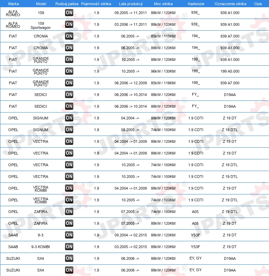Screen dimensions: 269x276
Task: Click ON icon for Grande Punto 96kW / 130KM row
Action: point(69,71)
